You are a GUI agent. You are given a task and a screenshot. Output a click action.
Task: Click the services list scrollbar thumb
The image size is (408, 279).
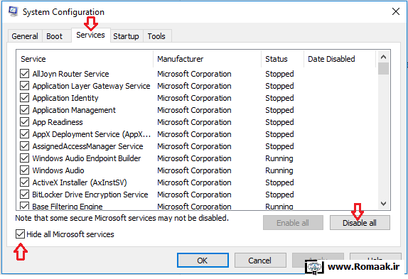[383, 69]
